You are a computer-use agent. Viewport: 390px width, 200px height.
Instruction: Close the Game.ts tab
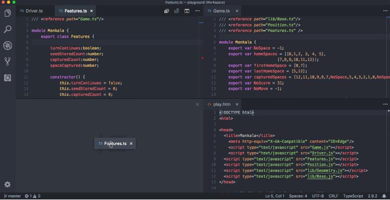[237, 11]
